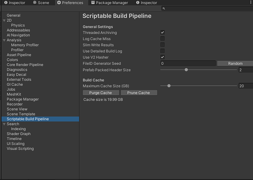This screenshot has width=253, height=180.
Task: Collapse the 2D category arrow
Action: (x=4, y=20)
